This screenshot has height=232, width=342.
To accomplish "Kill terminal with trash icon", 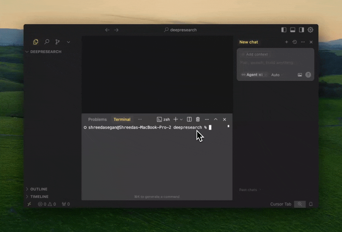I will click(x=198, y=119).
